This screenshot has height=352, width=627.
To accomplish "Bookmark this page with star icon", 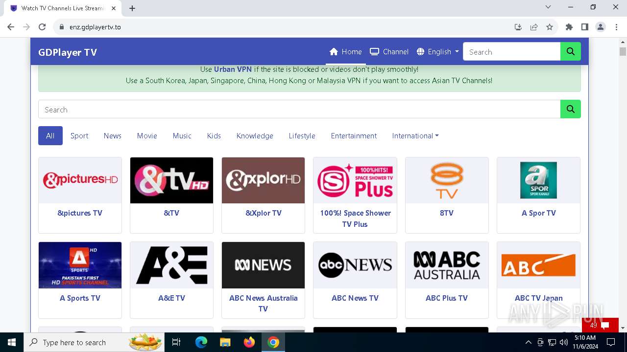I will click(x=550, y=27).
